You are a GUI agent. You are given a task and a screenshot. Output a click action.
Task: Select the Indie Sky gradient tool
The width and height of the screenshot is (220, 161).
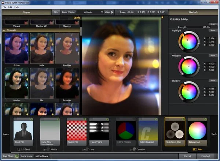49,130
